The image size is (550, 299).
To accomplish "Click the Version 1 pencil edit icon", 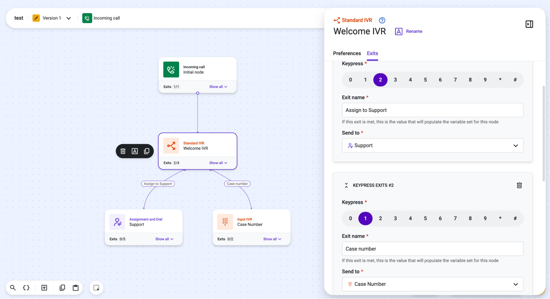I will click(x=36, y=18).
